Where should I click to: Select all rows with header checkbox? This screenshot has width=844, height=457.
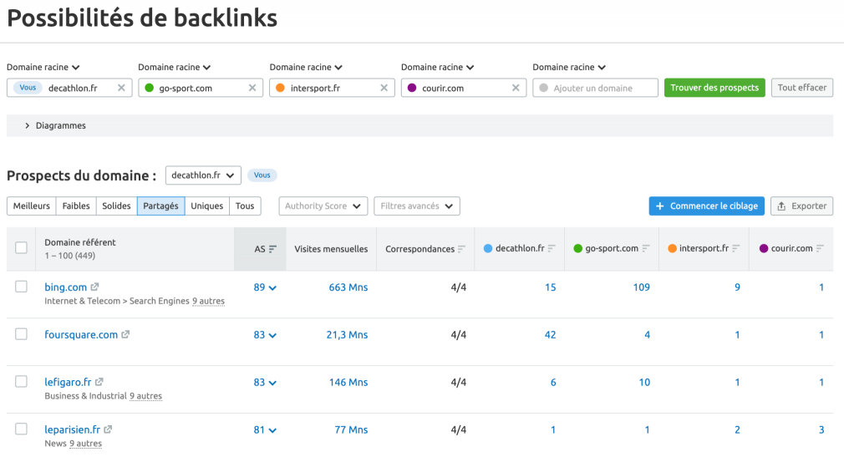pyautogui.click(x=21, y=247)
